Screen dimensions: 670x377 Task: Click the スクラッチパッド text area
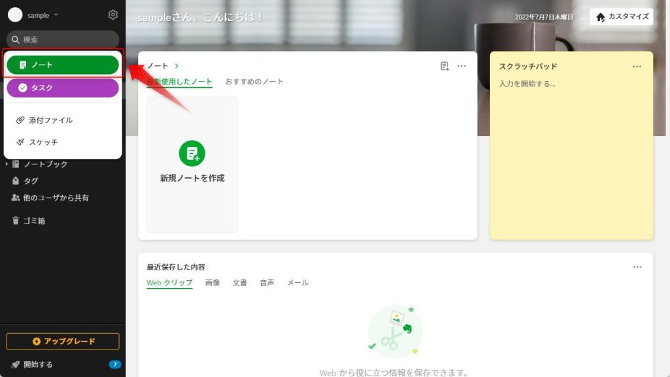point(571,158)
